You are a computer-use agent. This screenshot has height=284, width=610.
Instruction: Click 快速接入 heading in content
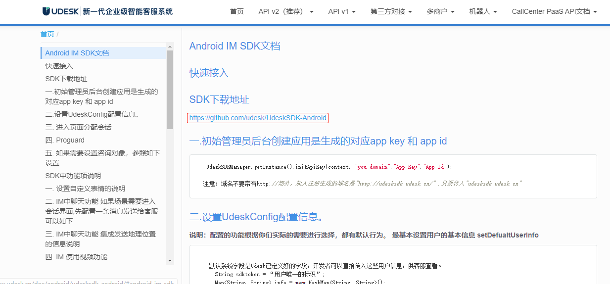(209, 73)
